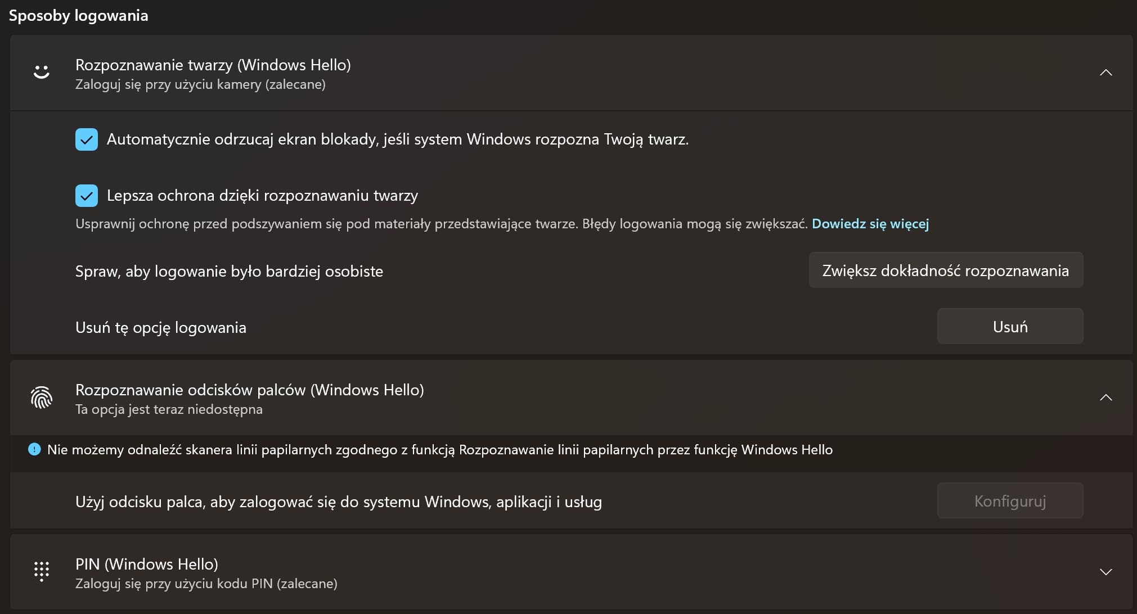
Task: Click 'Spraw, aby logowanie było bardziej osobiste' text
Action: click(x=229, y=271)
